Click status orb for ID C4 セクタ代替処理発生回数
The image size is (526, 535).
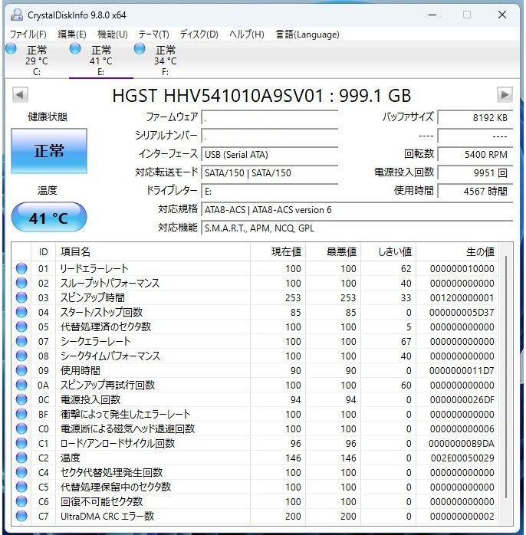point(21,472)
